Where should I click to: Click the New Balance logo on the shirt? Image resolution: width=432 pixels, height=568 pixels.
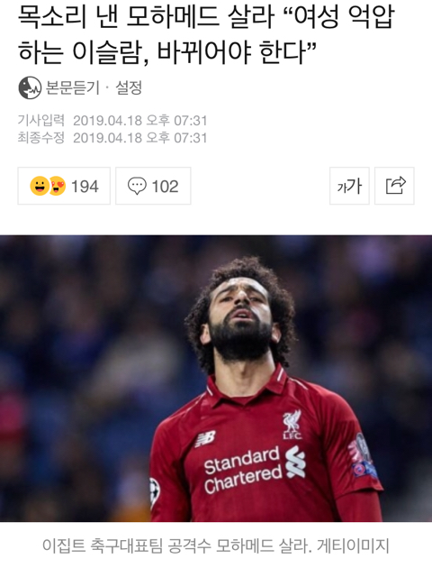pos(205,439)
